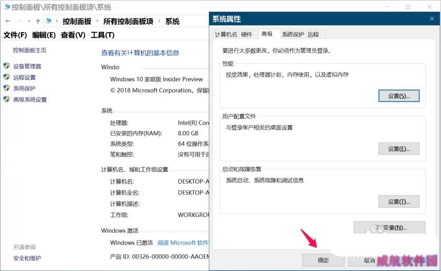Go to 控制面板主页 link
441x271 pixels.
pos(30,50)
